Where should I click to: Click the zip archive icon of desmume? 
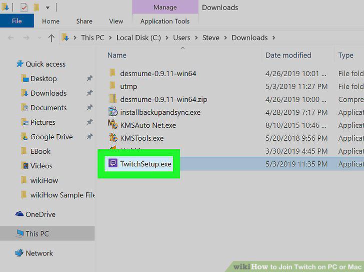tap(113, 99)
